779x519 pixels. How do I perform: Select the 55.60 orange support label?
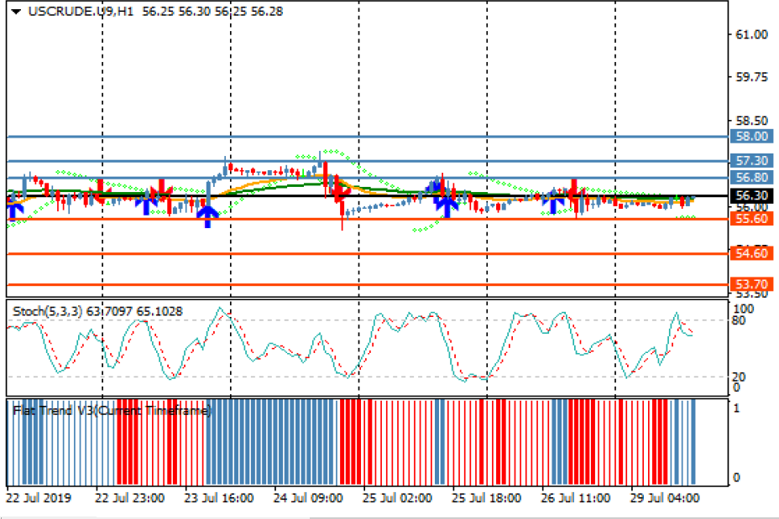(751, 218)
